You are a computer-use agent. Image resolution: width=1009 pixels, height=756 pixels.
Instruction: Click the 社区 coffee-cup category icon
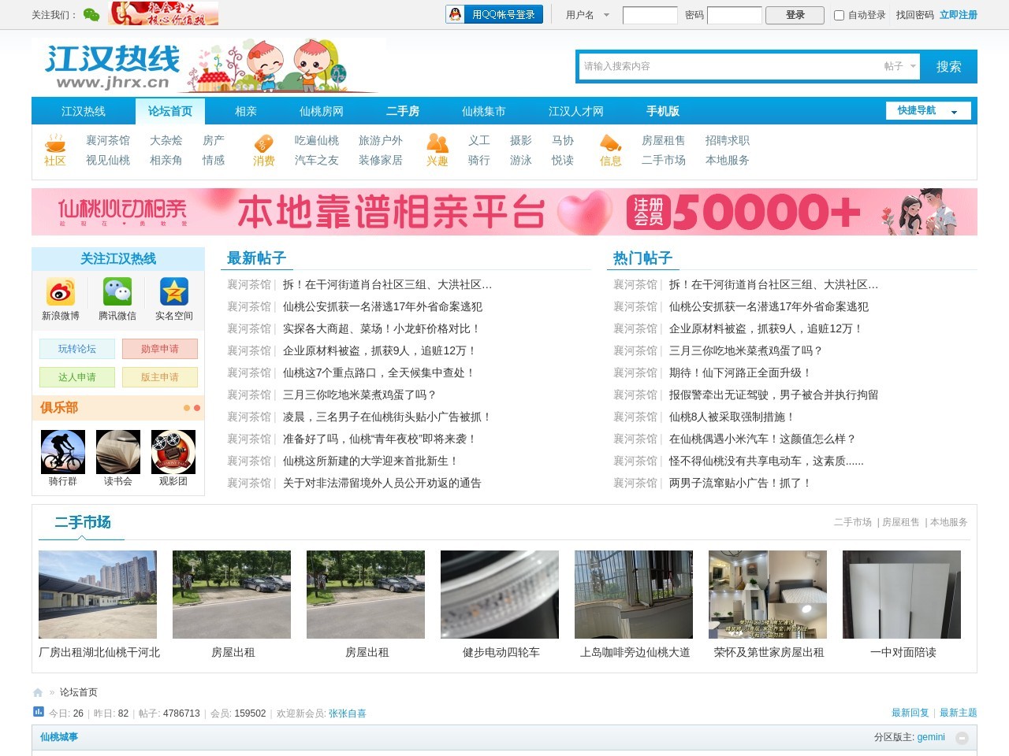[54, 146]
